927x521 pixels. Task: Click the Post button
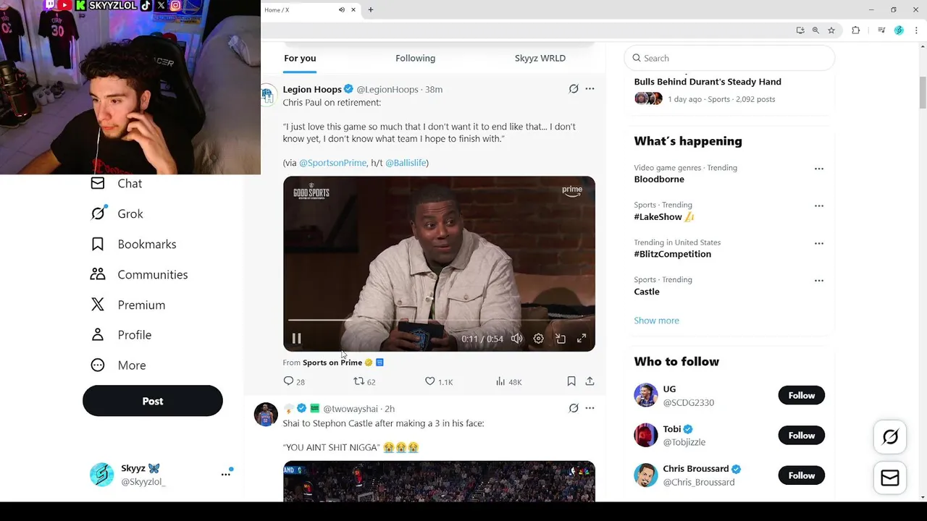tap(153, 401)
